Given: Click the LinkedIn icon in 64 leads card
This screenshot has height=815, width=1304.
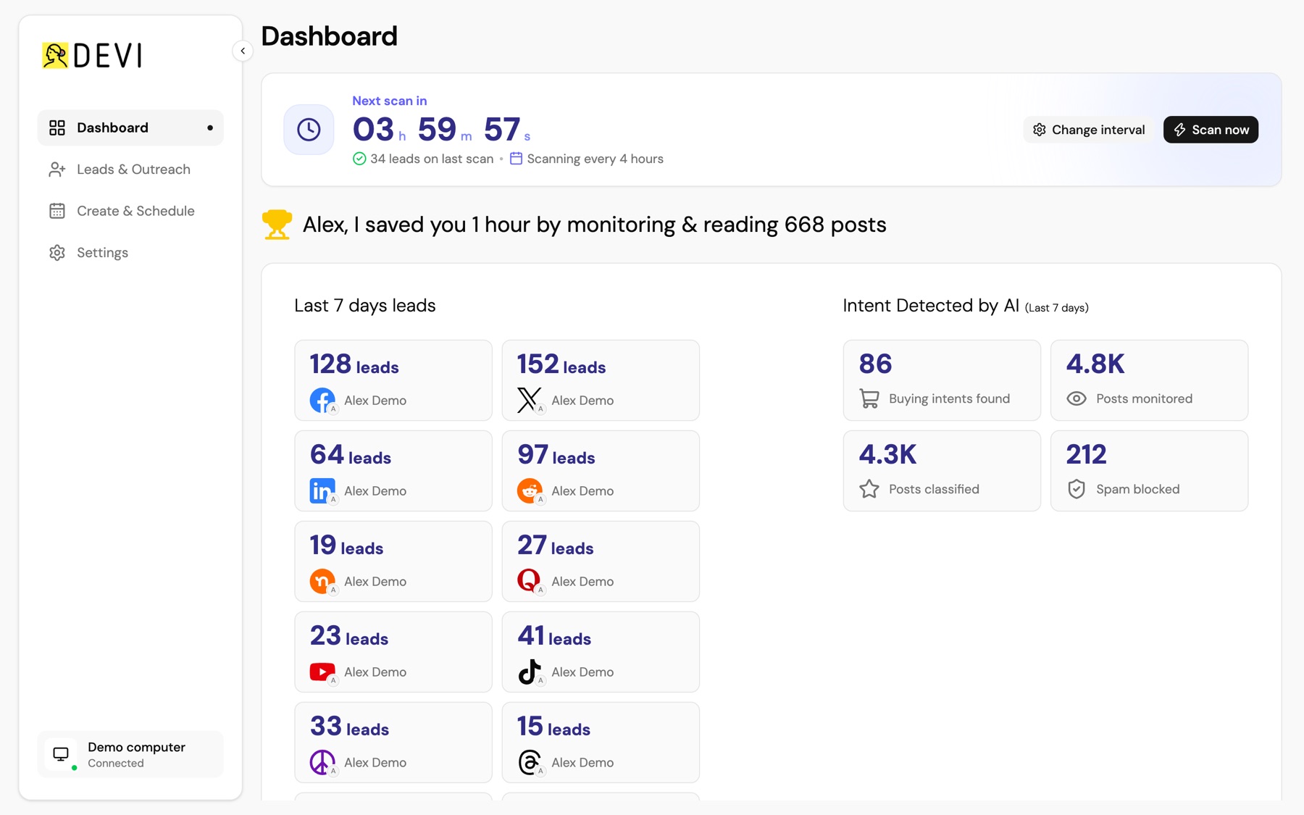Looking at the screenshot, I should coord(322,490).
